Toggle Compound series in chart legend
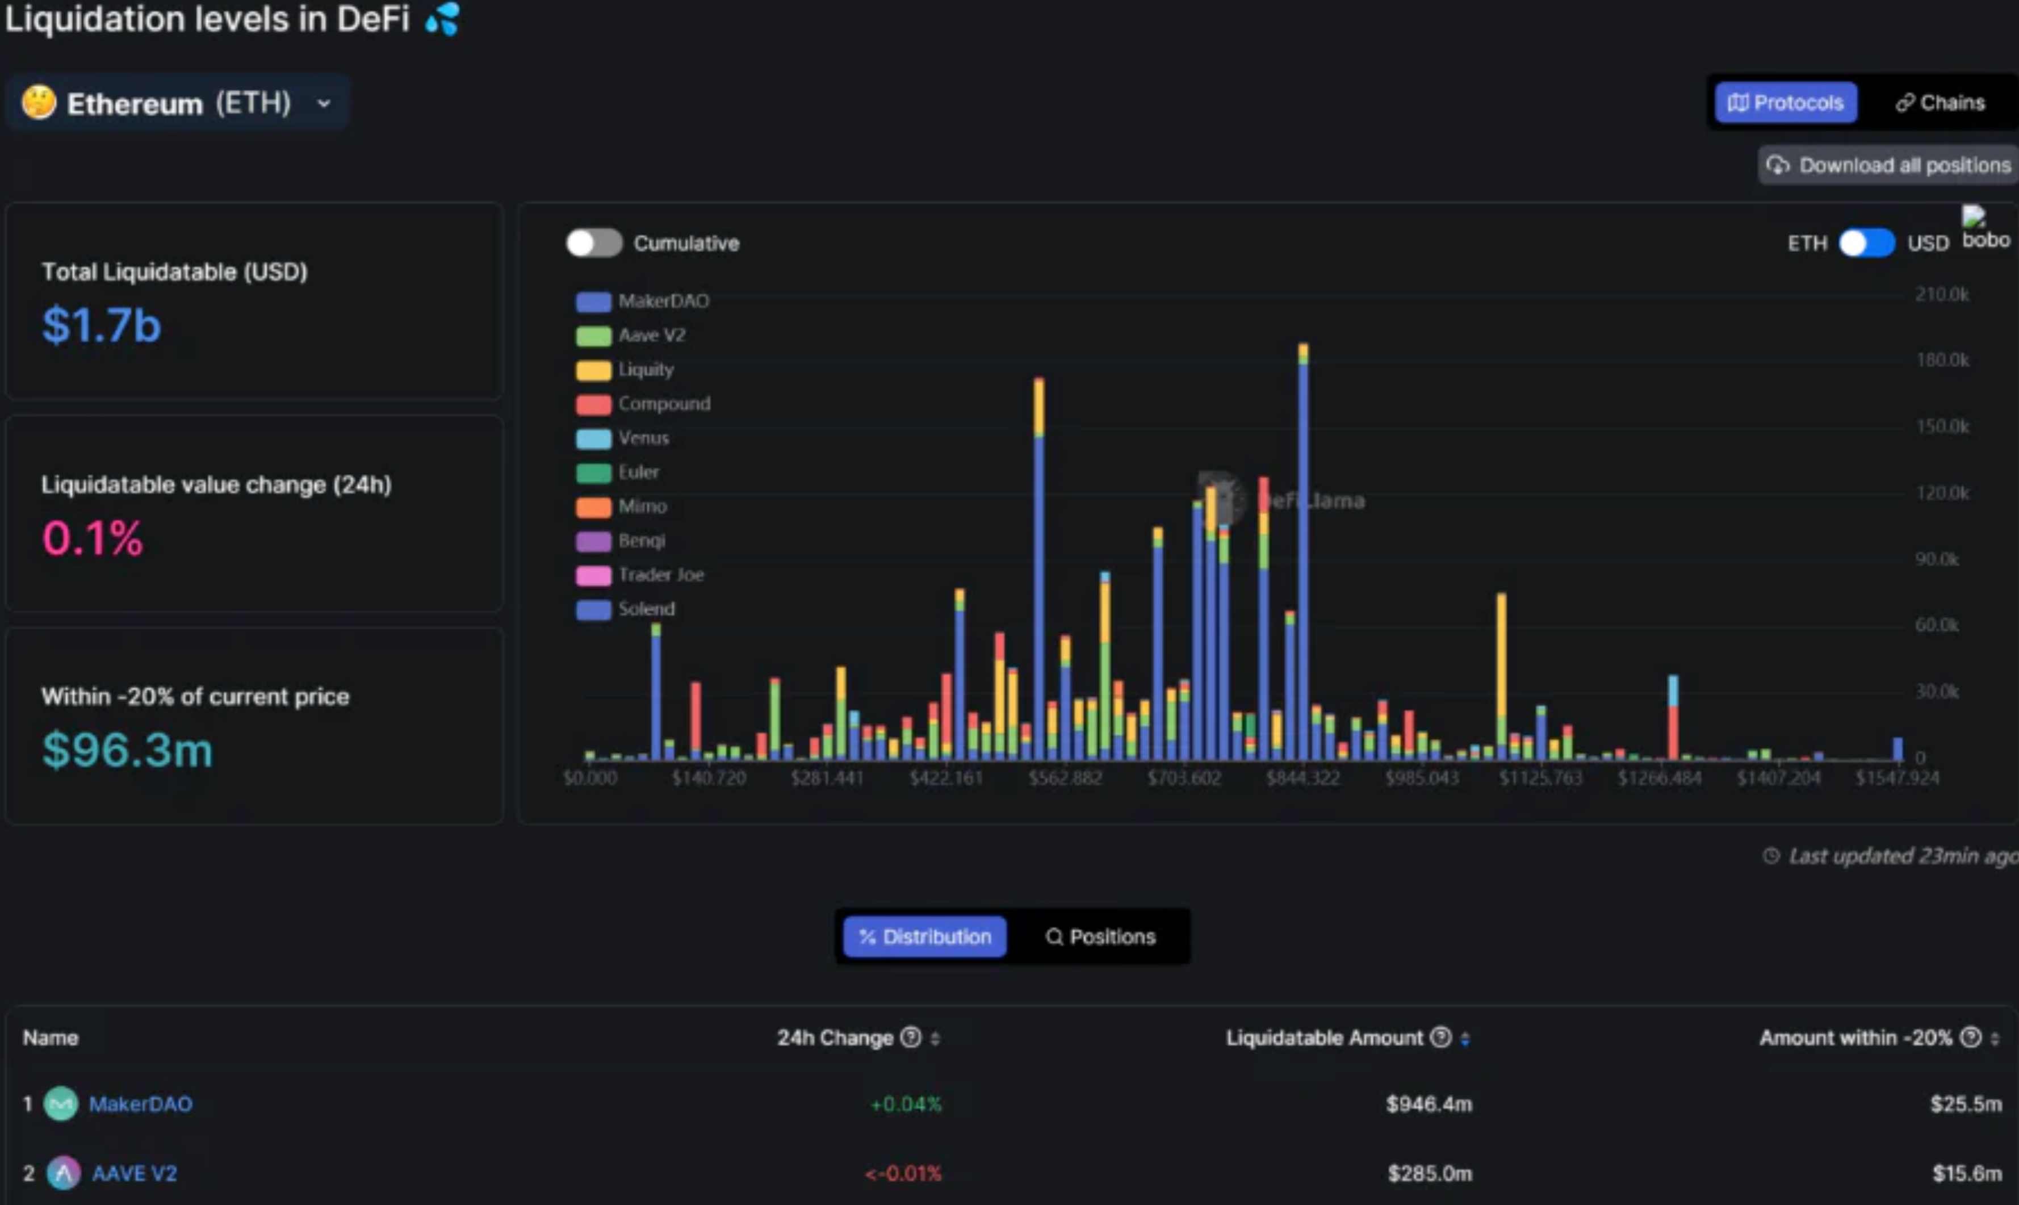2019x1205 pixels. [663, 404]
